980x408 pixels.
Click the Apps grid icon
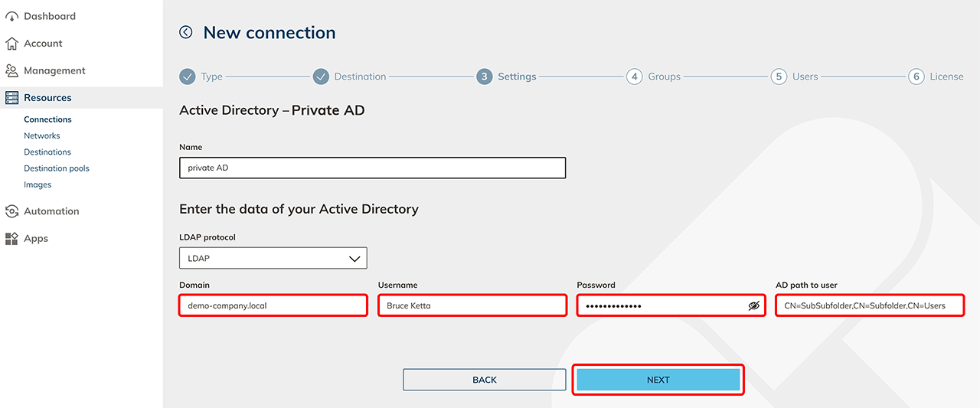coord(11,239)
